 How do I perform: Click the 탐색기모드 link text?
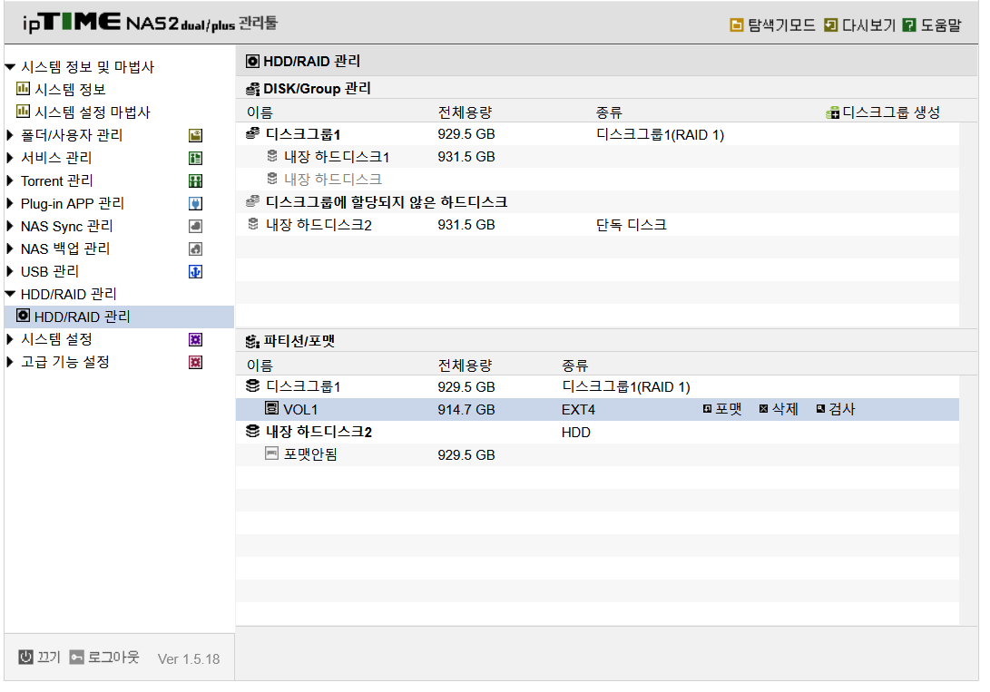(x=781, y=25)
